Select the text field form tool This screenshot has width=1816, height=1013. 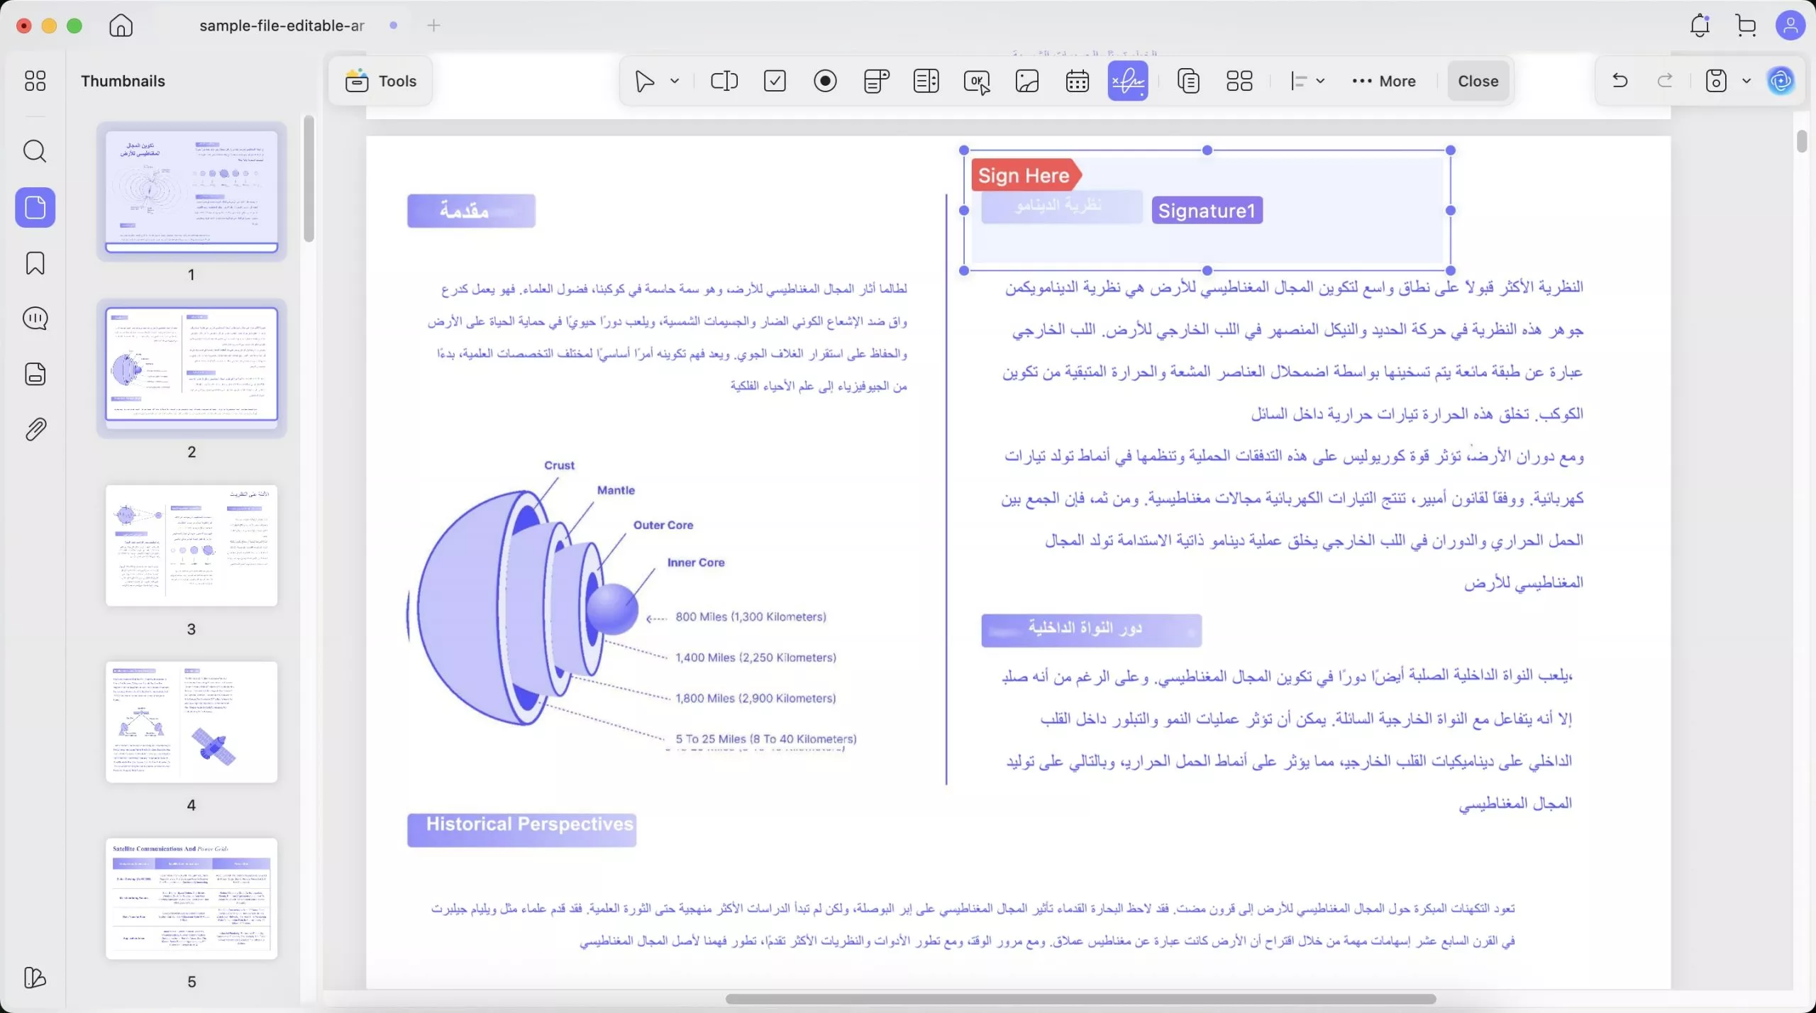[x=724, y=81]
